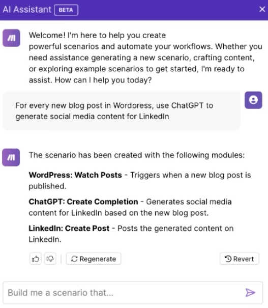Click the ChatGPT: Create Completion module text

click(83, 202)
